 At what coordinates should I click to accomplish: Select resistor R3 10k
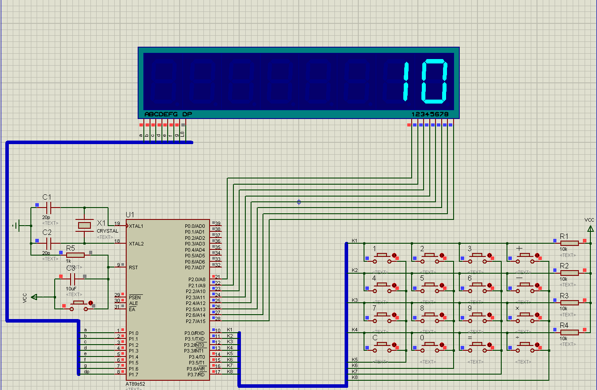tap(570, 302)
